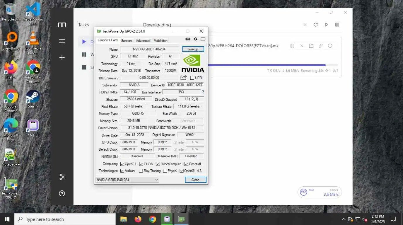This screenshot has width=403, height=225.
Task: Open the notification center icon
Action: 393,219
